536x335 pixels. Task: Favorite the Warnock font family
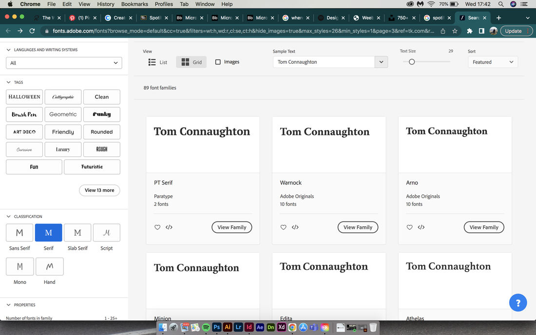284,227
